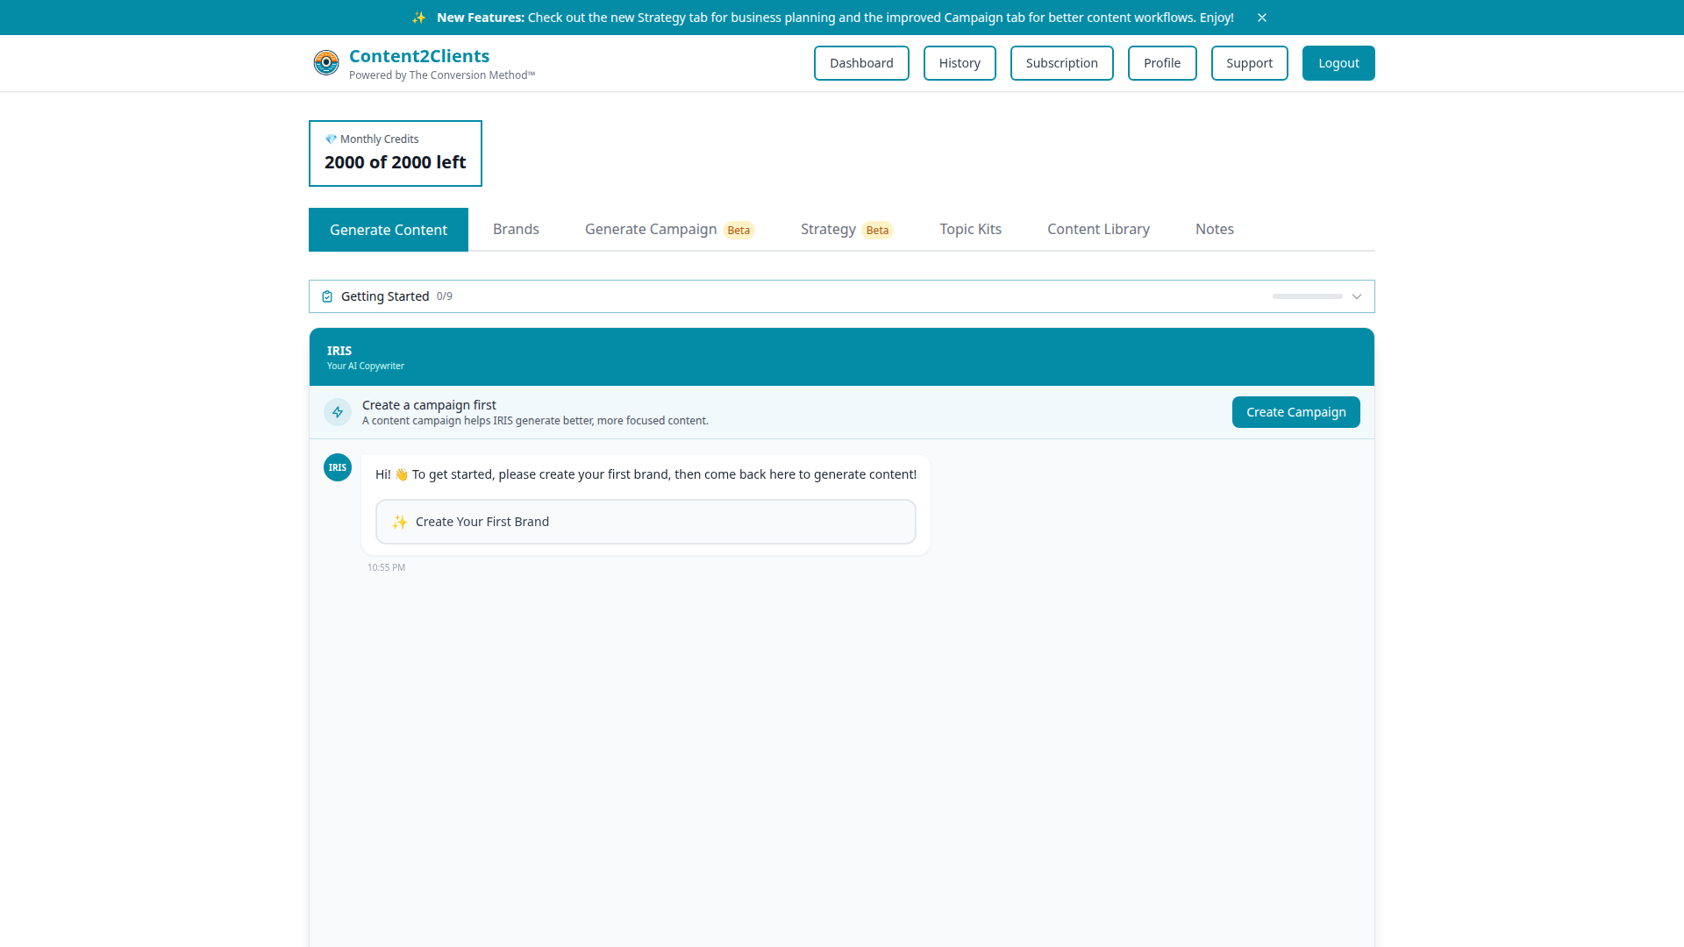The height and width of the screenshot is (947, 1684).
Task: Select the Topic Kits tab
Action: point(970,229)
